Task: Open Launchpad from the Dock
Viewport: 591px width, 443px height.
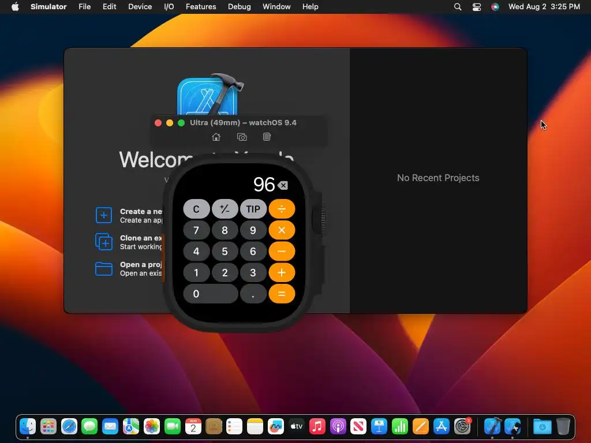Action: point(48,426)
